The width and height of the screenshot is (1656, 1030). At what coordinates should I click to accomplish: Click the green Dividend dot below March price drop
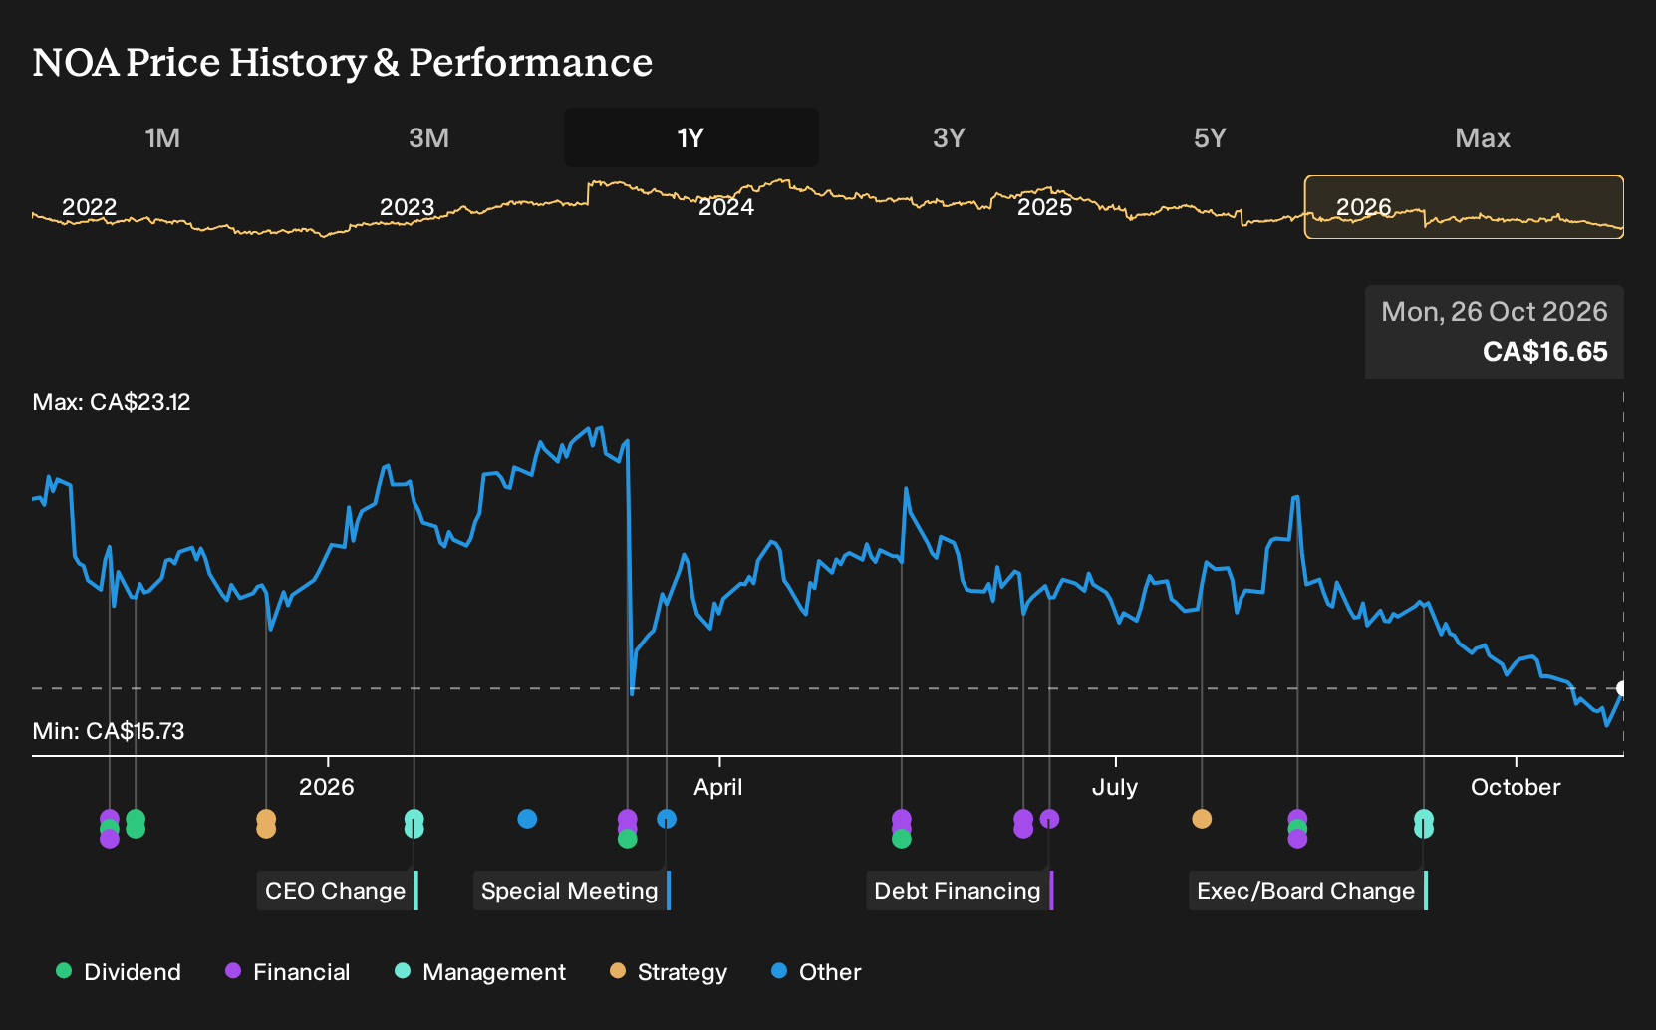[x=627, y=839]
